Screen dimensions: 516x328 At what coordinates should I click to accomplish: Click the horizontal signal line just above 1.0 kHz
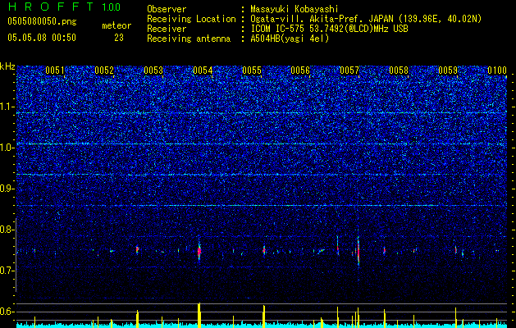coord(262,143)
